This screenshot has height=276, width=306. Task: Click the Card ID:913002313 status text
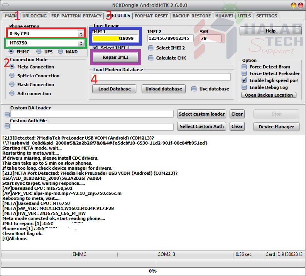click(x=284, y=254)
